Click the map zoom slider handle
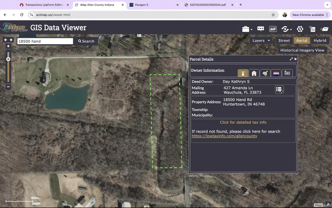 pyautogui.click(x=8, y=59)
